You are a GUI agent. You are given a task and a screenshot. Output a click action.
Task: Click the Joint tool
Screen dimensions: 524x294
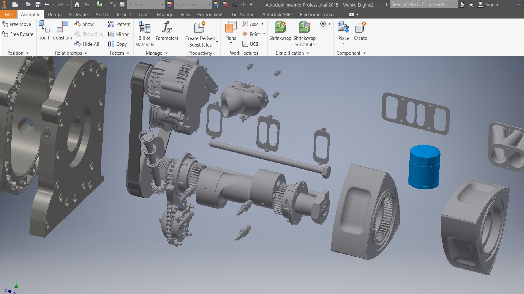(x=44, y=30)
